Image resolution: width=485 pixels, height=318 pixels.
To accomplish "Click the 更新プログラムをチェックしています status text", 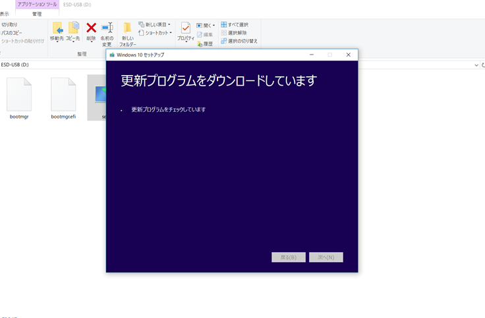I will tap(168, 109).
